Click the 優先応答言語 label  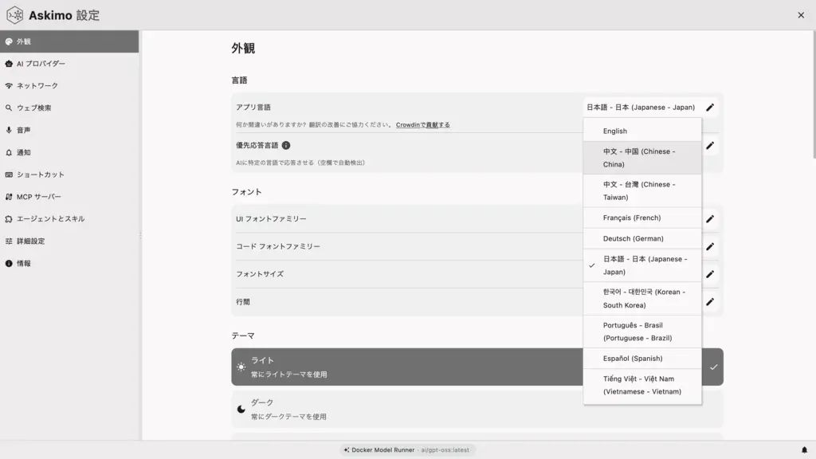257,145
